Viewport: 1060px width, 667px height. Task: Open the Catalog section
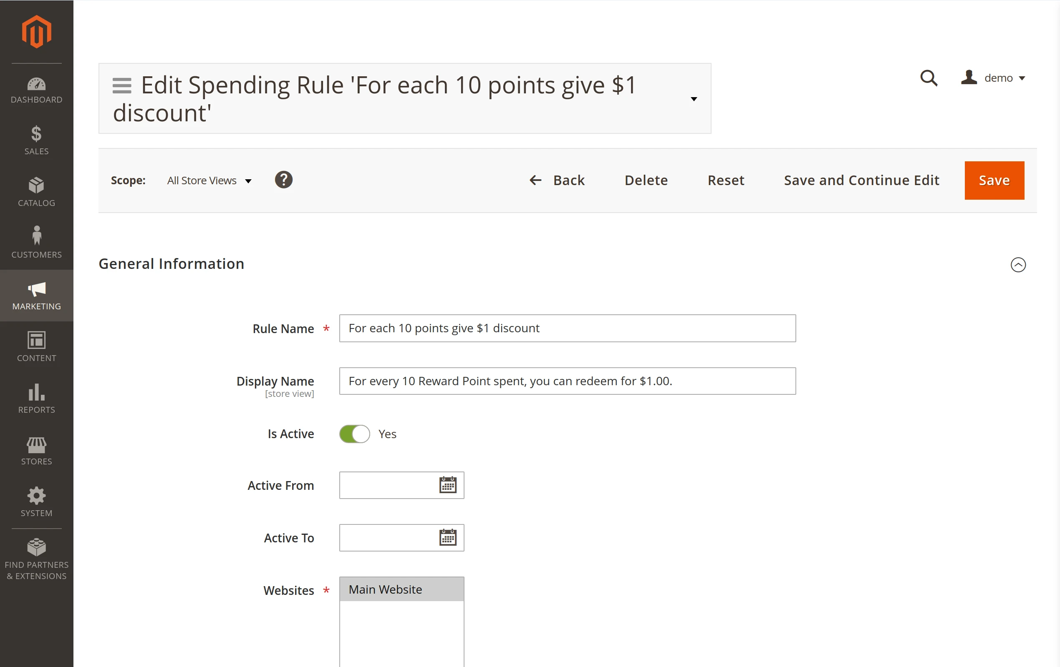point(36,191)
